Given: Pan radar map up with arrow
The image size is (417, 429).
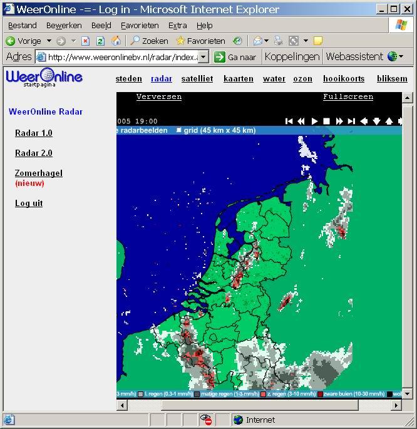Looking at the screenshot, I should point(389,121).
